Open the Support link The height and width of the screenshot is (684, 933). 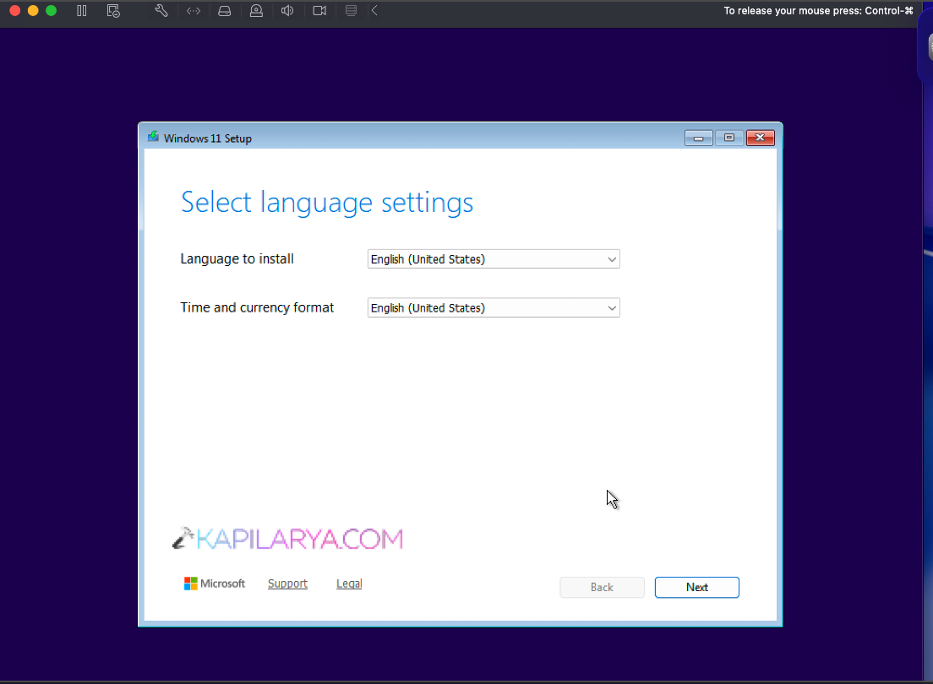point(287,583)
